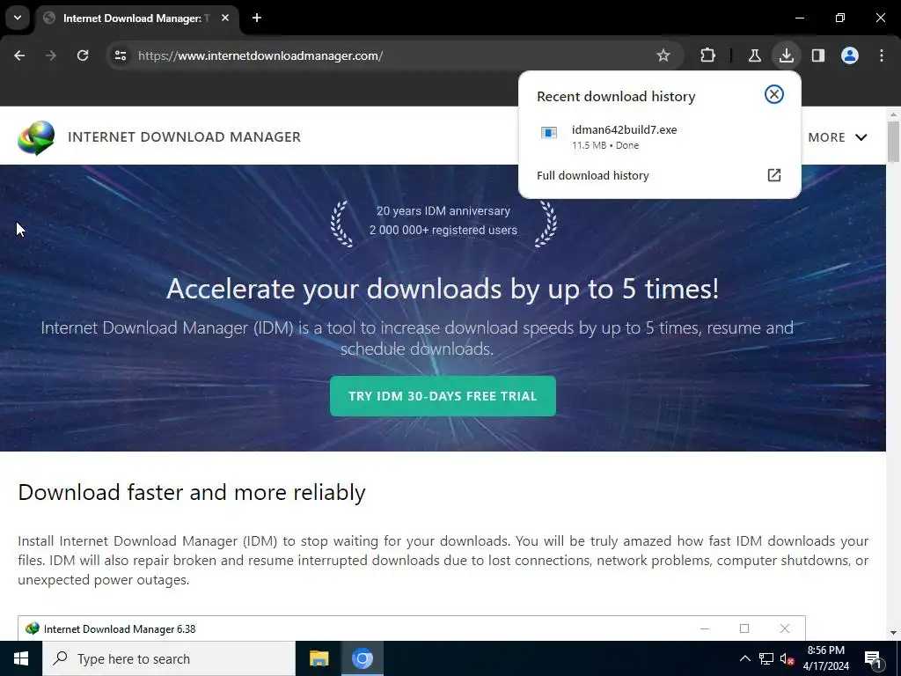This screenshot has height=676, width=901.
Task: Open File Explorer from taskbar
Action: coord(319,658)
